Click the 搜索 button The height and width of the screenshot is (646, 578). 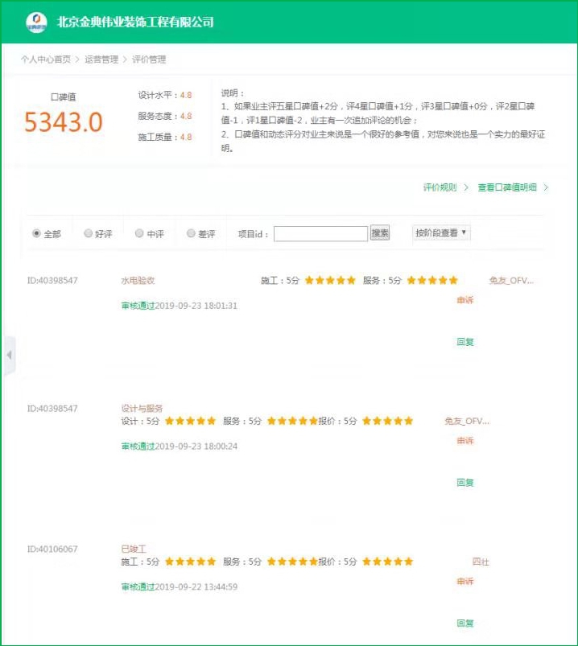pyautogui.click(x=380, y=233)
